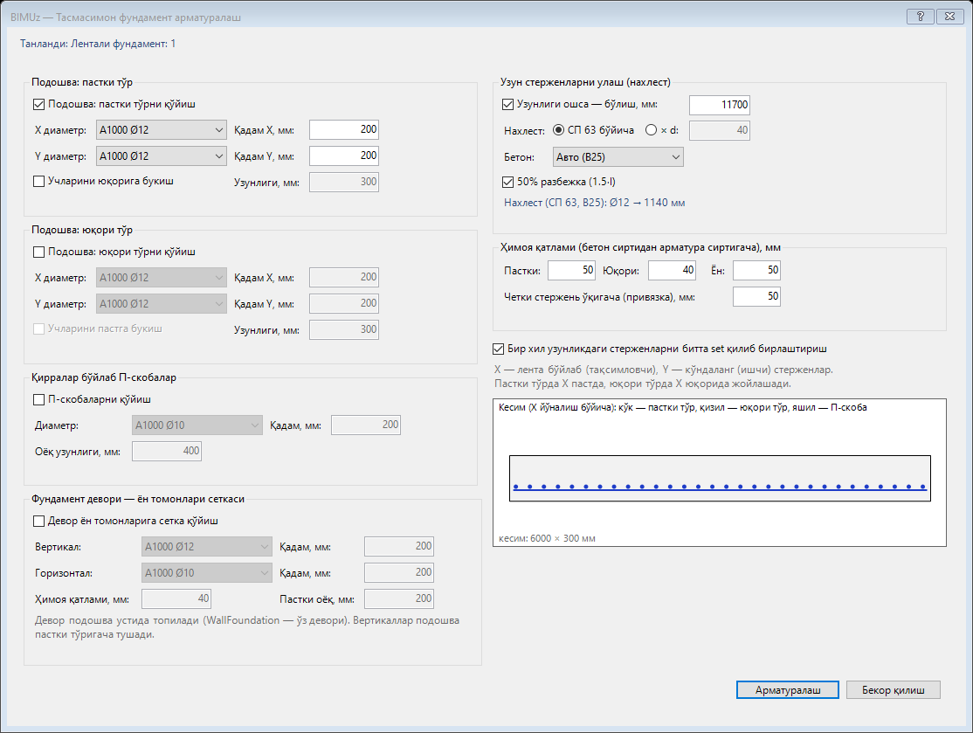The height and width of the screenshot is (733, 973).
Task: Close the BIMUz reinforcement dialog
Action: (x=949, y=17)
